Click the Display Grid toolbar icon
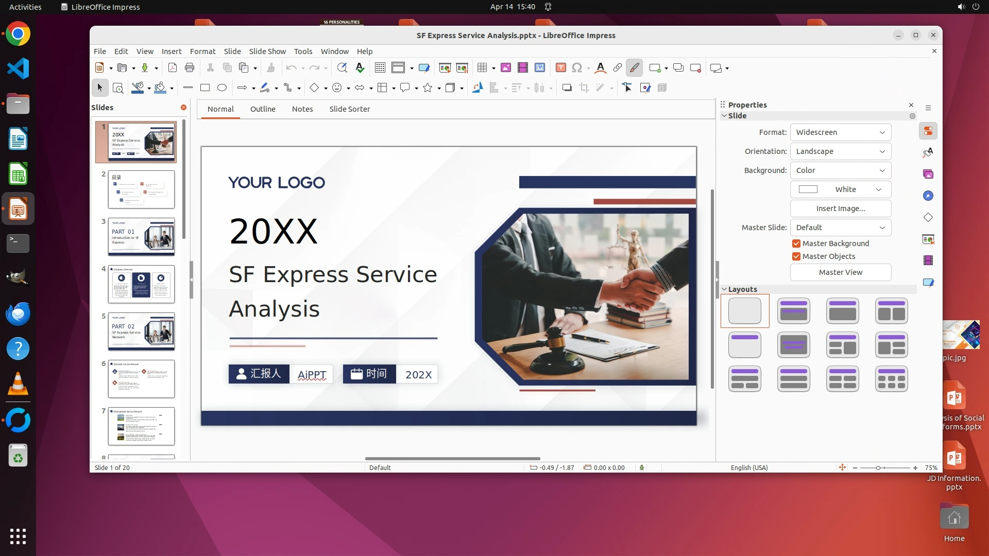The image size is (989, 556). (380, 68)
